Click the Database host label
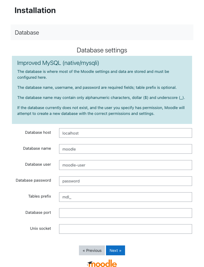Viewport: 204px width, 267px height. (x=38, y=132)
